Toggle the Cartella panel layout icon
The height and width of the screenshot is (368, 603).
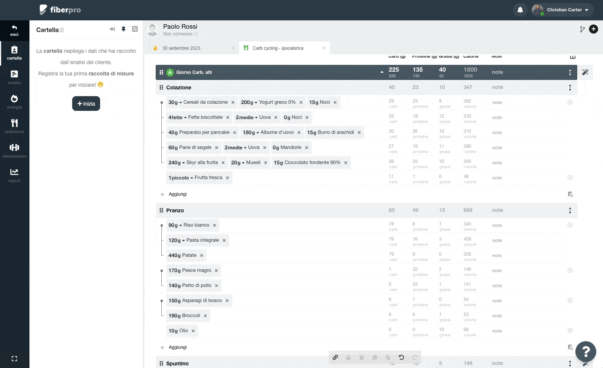coord(135,29)
